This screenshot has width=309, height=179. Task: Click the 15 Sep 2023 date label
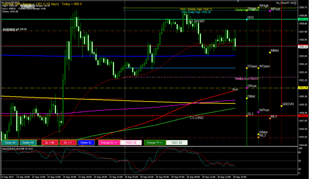point(8,177)
